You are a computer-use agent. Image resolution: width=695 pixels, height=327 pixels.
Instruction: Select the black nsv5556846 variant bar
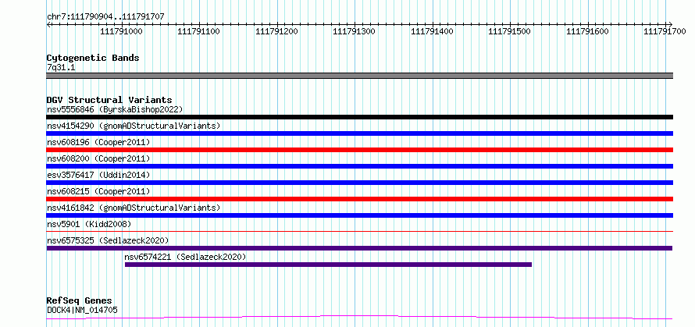(x=359, y=117)
